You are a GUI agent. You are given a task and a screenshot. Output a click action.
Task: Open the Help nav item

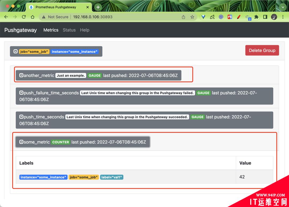click(x=85, y=30)
